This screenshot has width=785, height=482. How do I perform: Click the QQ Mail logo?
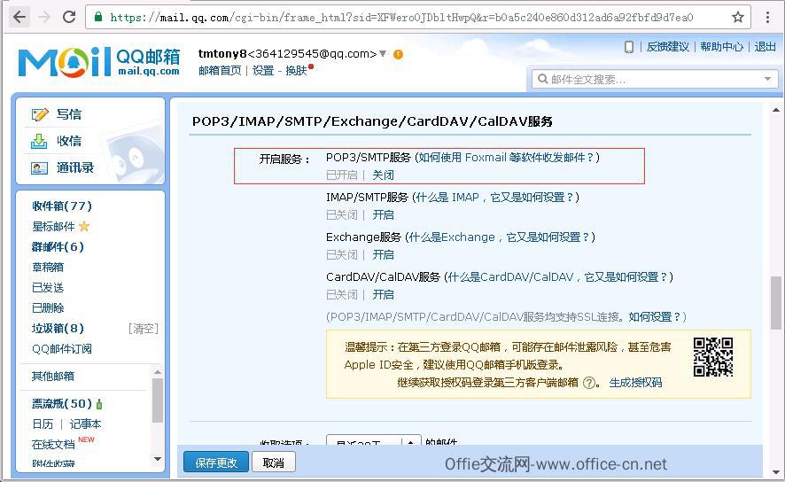[x=99, y=62]
